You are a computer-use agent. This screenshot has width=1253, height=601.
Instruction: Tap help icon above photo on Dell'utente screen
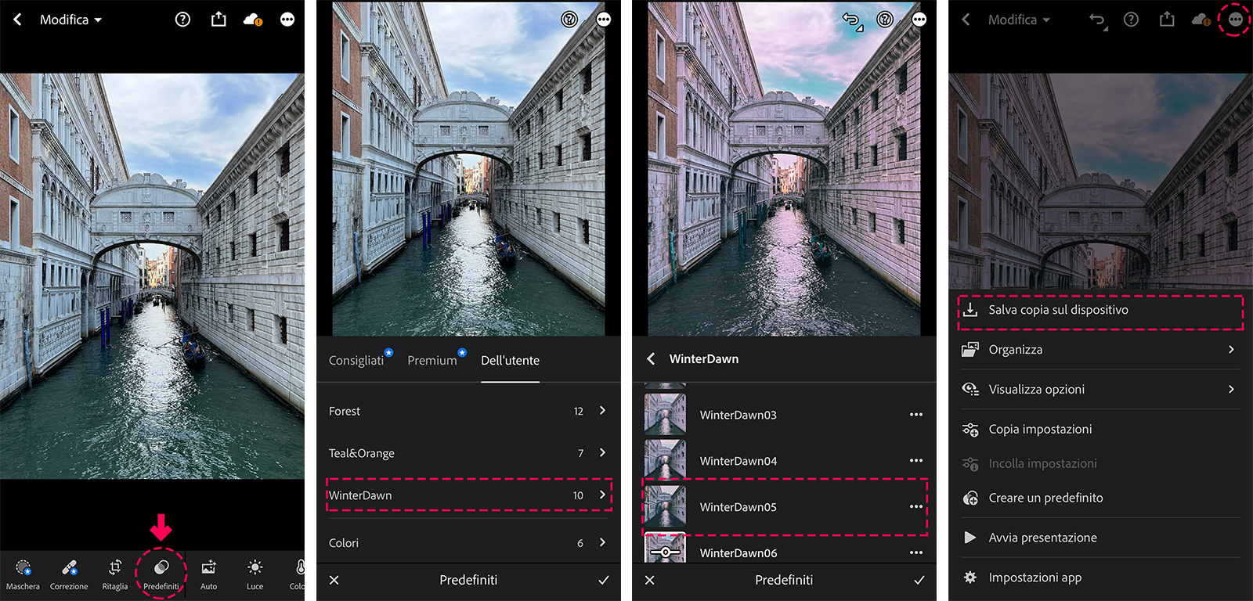[569, 20]
